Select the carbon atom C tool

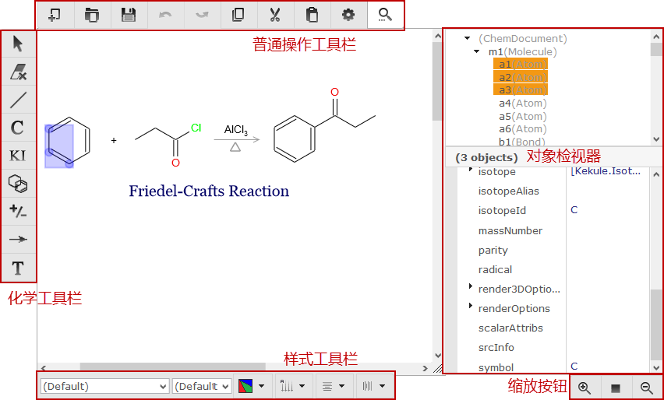point(18,128)
